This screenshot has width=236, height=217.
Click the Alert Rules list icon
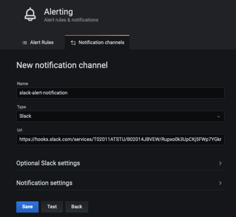25,42
